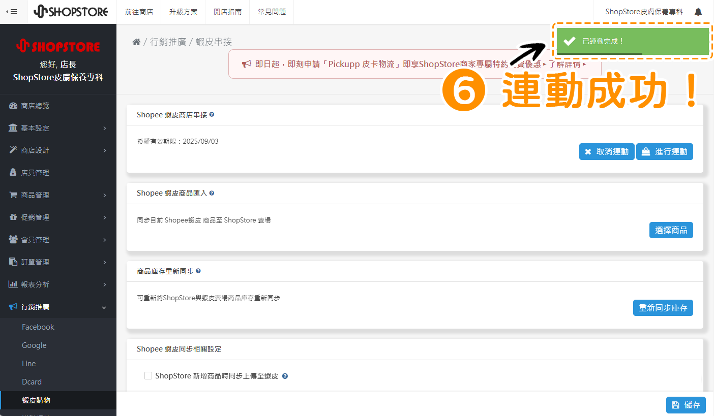Viewport: 714px width, 416px height.
Task: Expand 訂單管理 sidebar menu
Action: [58, 262]
